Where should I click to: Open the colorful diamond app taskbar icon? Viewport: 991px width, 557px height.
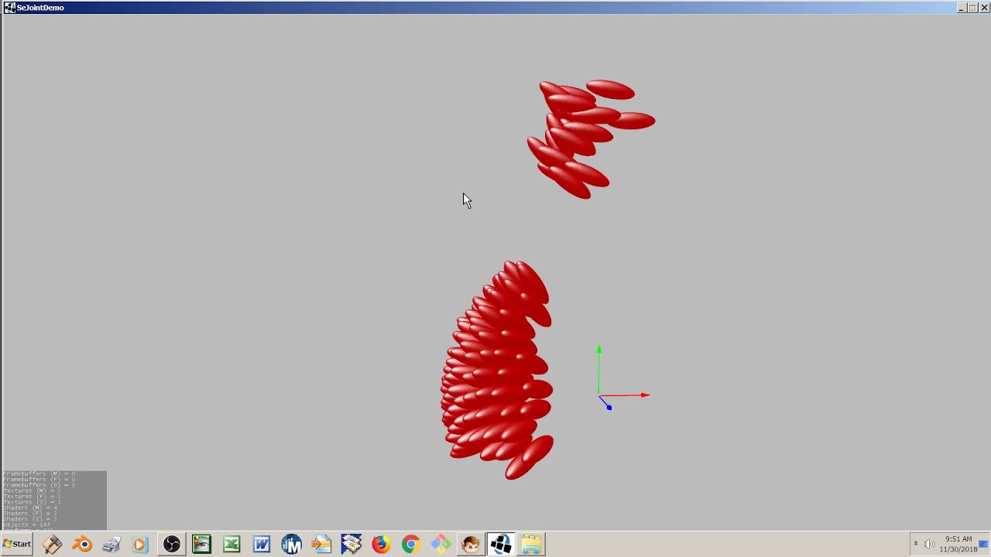tap(441, 545)
